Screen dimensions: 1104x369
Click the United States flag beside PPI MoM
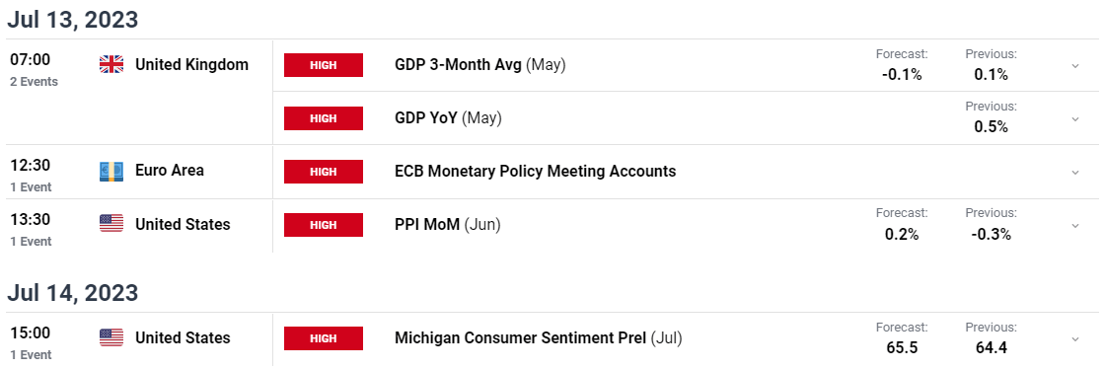pos(111,224)
